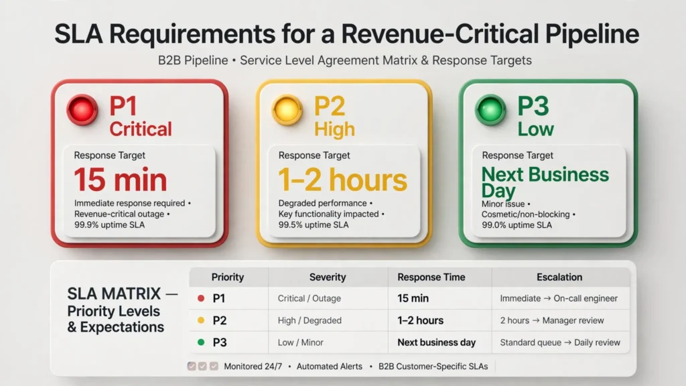Click the 'B2B Pipeline' subtitle line
This screenshot has width=686, height=386.
(x=345, y=60)
